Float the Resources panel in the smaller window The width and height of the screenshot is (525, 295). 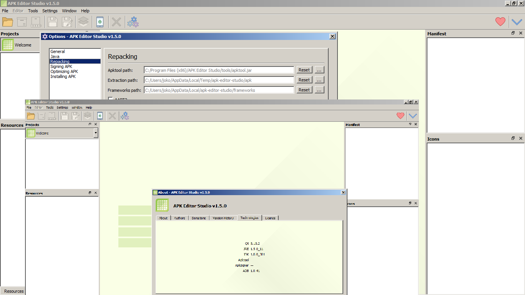pos(90,193)
